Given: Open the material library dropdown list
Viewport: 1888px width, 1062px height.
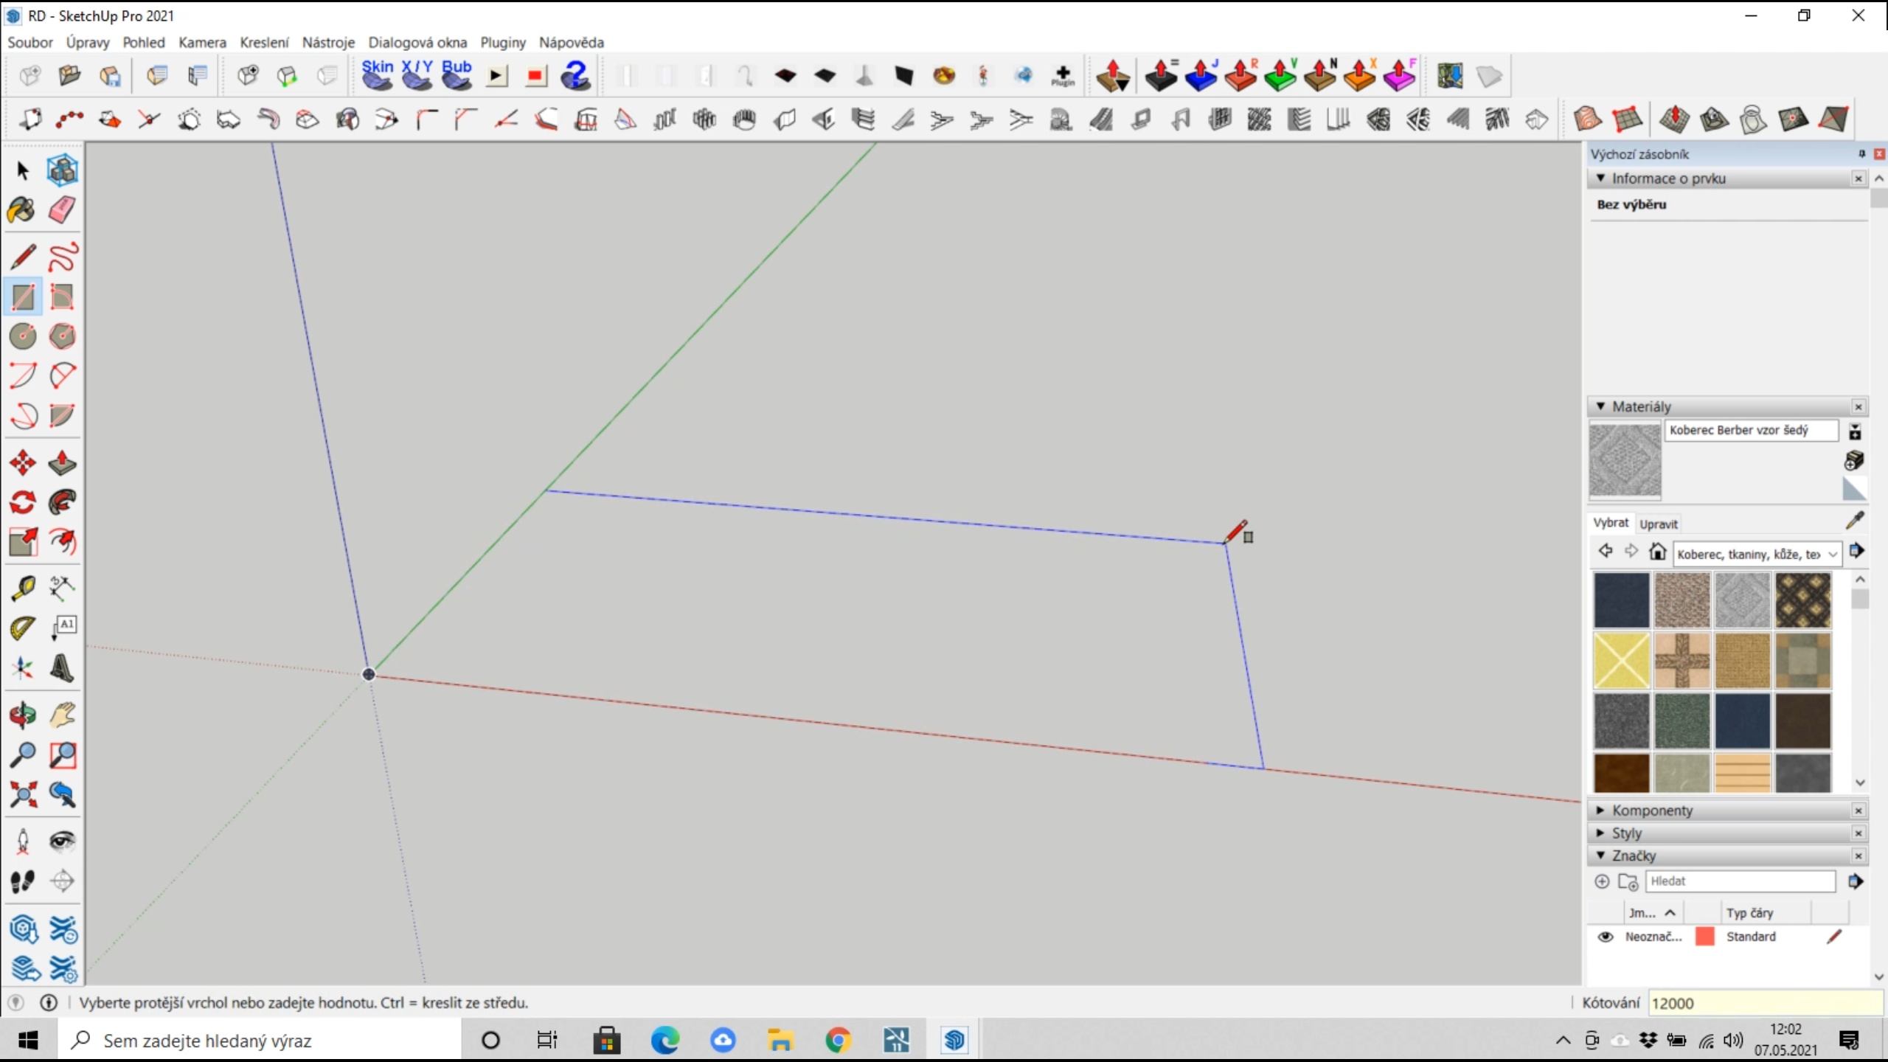Looking at the screenshot, I should 1833,555.
